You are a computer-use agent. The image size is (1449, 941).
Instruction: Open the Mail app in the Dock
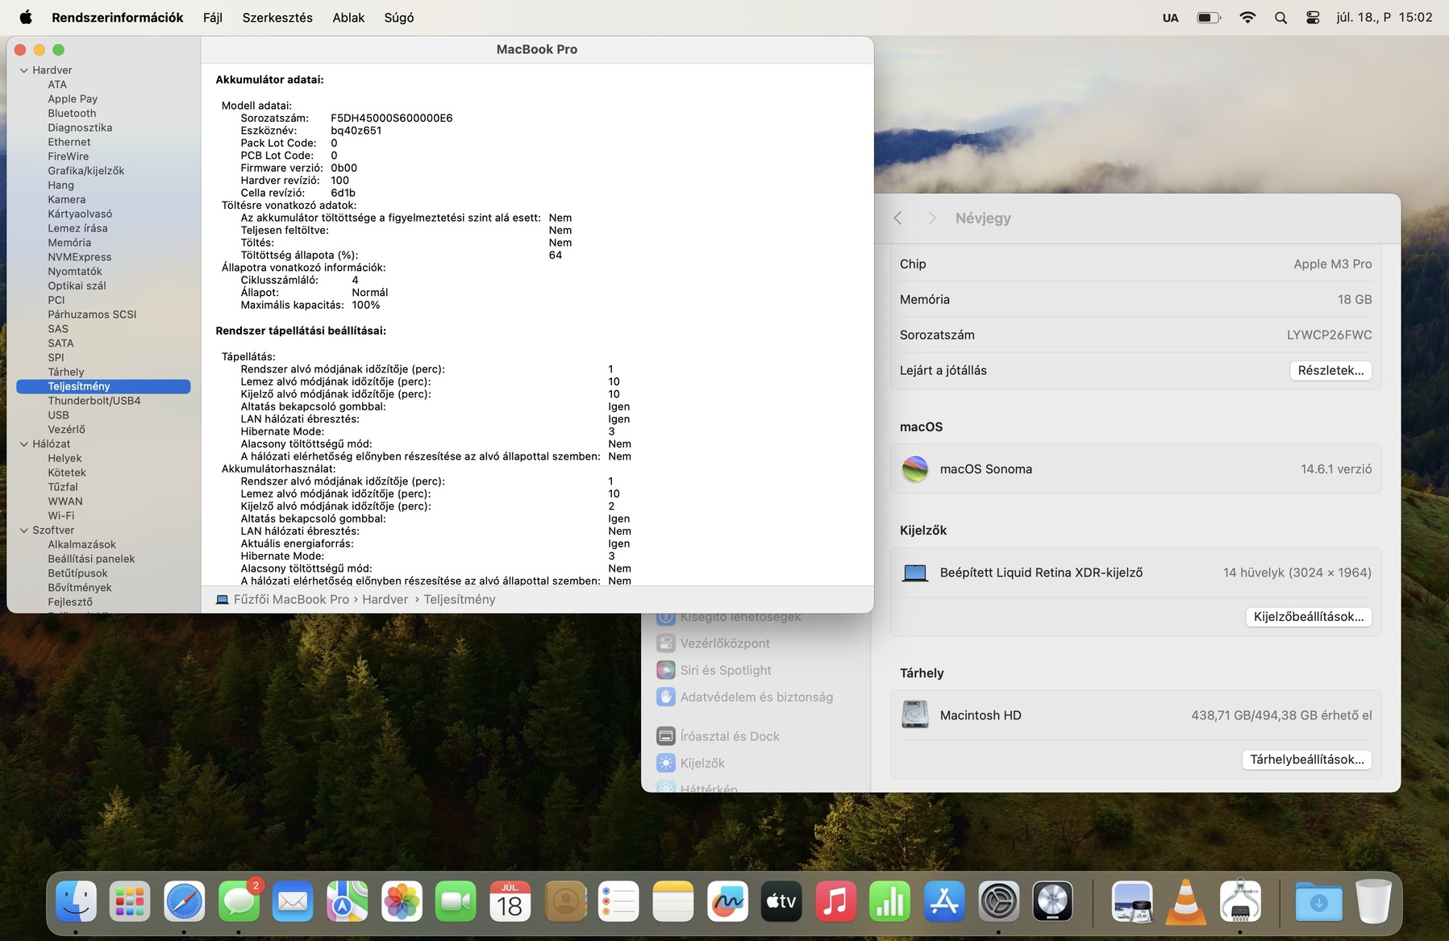tap(293, 901)
